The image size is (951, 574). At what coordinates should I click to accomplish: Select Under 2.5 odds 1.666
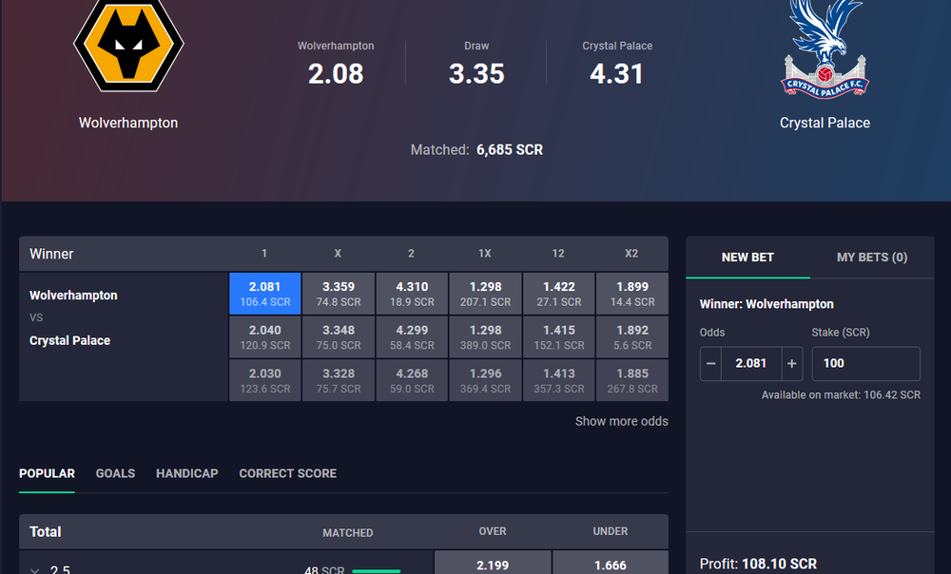click(x=611, y=564)
